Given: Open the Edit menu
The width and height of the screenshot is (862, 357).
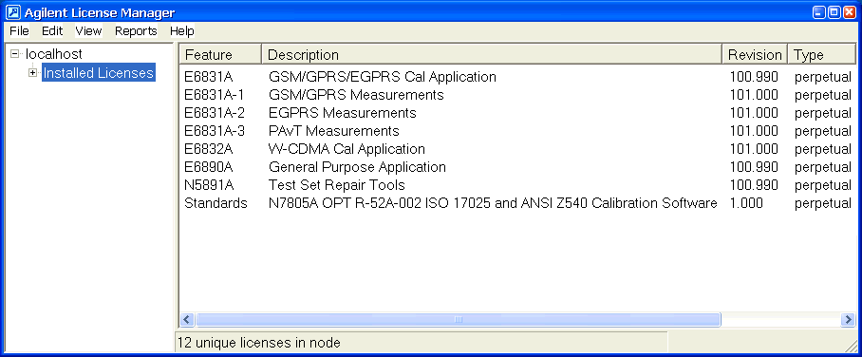Looking at the screenshot, I should [x=52, y=30].
